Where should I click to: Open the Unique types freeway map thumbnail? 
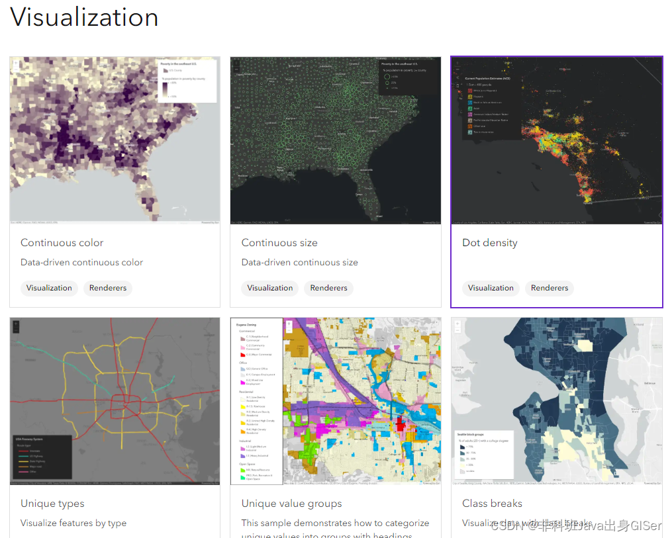tap(115, 401)
